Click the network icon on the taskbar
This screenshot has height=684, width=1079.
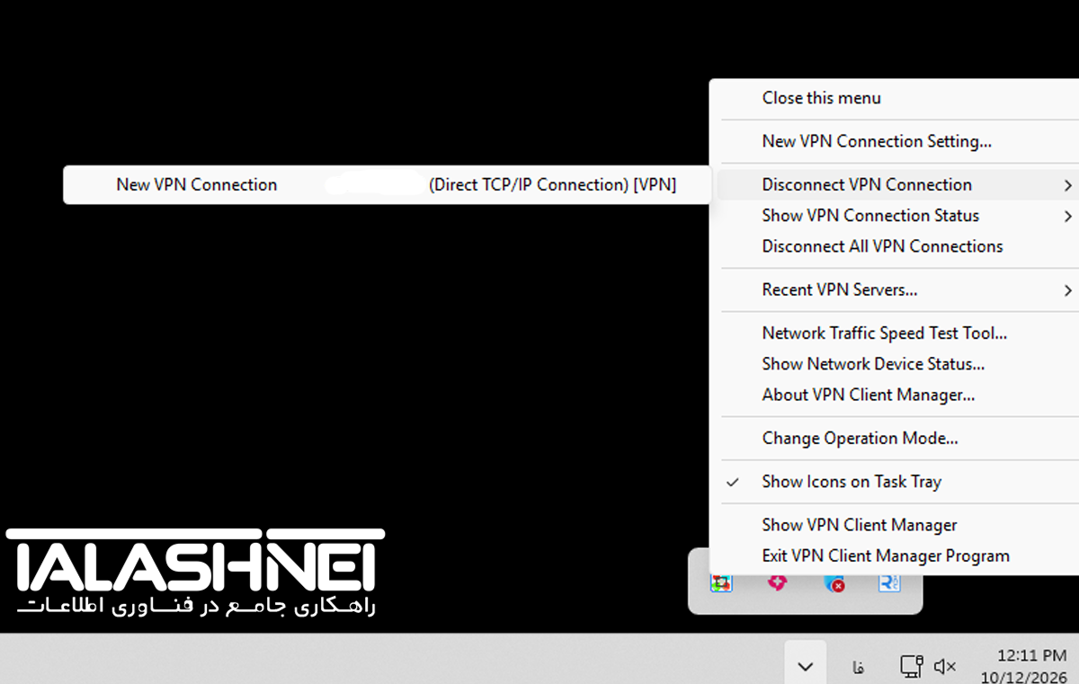tap(911, 666)
